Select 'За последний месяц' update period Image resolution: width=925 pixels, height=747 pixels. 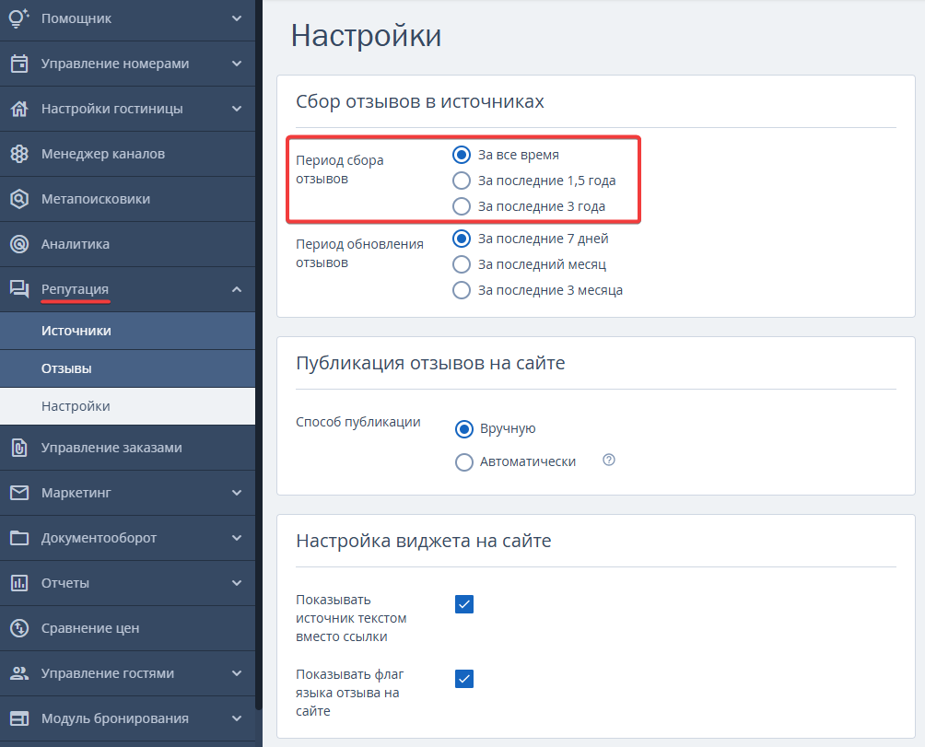point(462,264)
